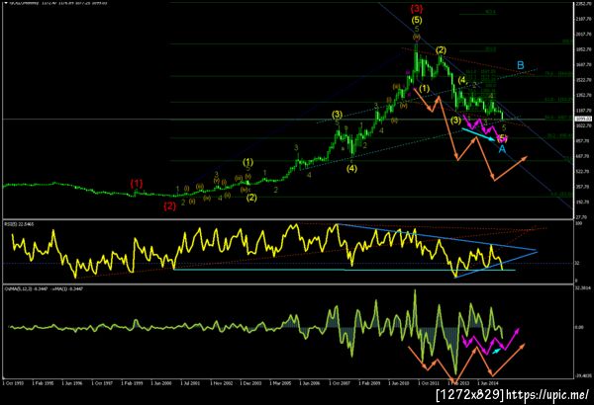
Task: Click the 1 Feb 1999 date label
Action: click(x=132, y=383)
